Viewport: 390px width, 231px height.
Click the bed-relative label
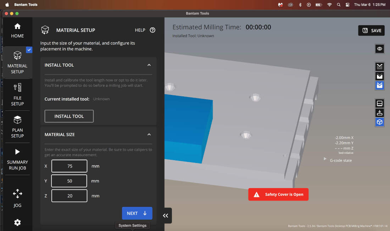[346, 153]
